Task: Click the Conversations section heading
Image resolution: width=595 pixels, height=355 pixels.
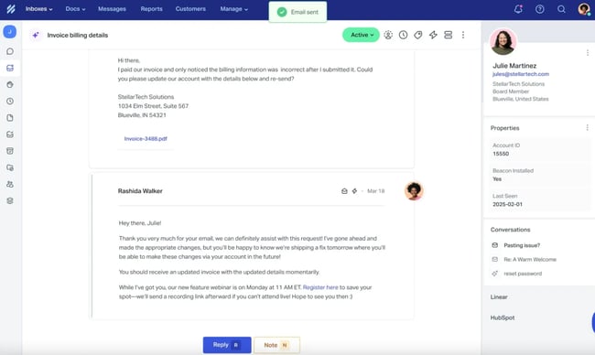Action: click(x=510, y=230)
